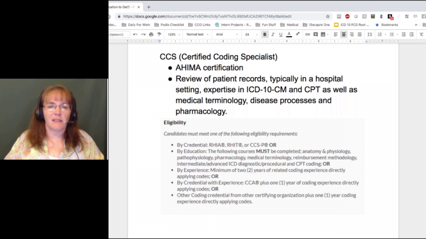The width and height of the screenshot is (426, 239).
Task: Open the highlight color pen tool
Action: point(298,35)
